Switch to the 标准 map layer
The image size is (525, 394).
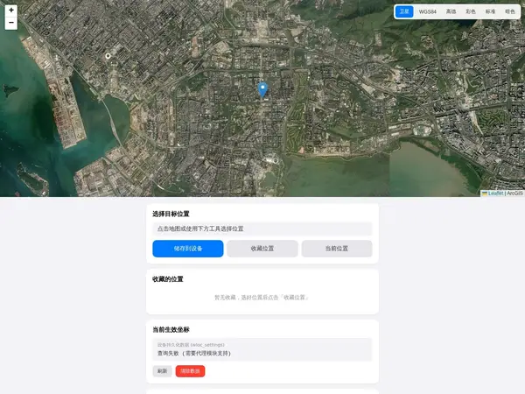pos(490,11)
